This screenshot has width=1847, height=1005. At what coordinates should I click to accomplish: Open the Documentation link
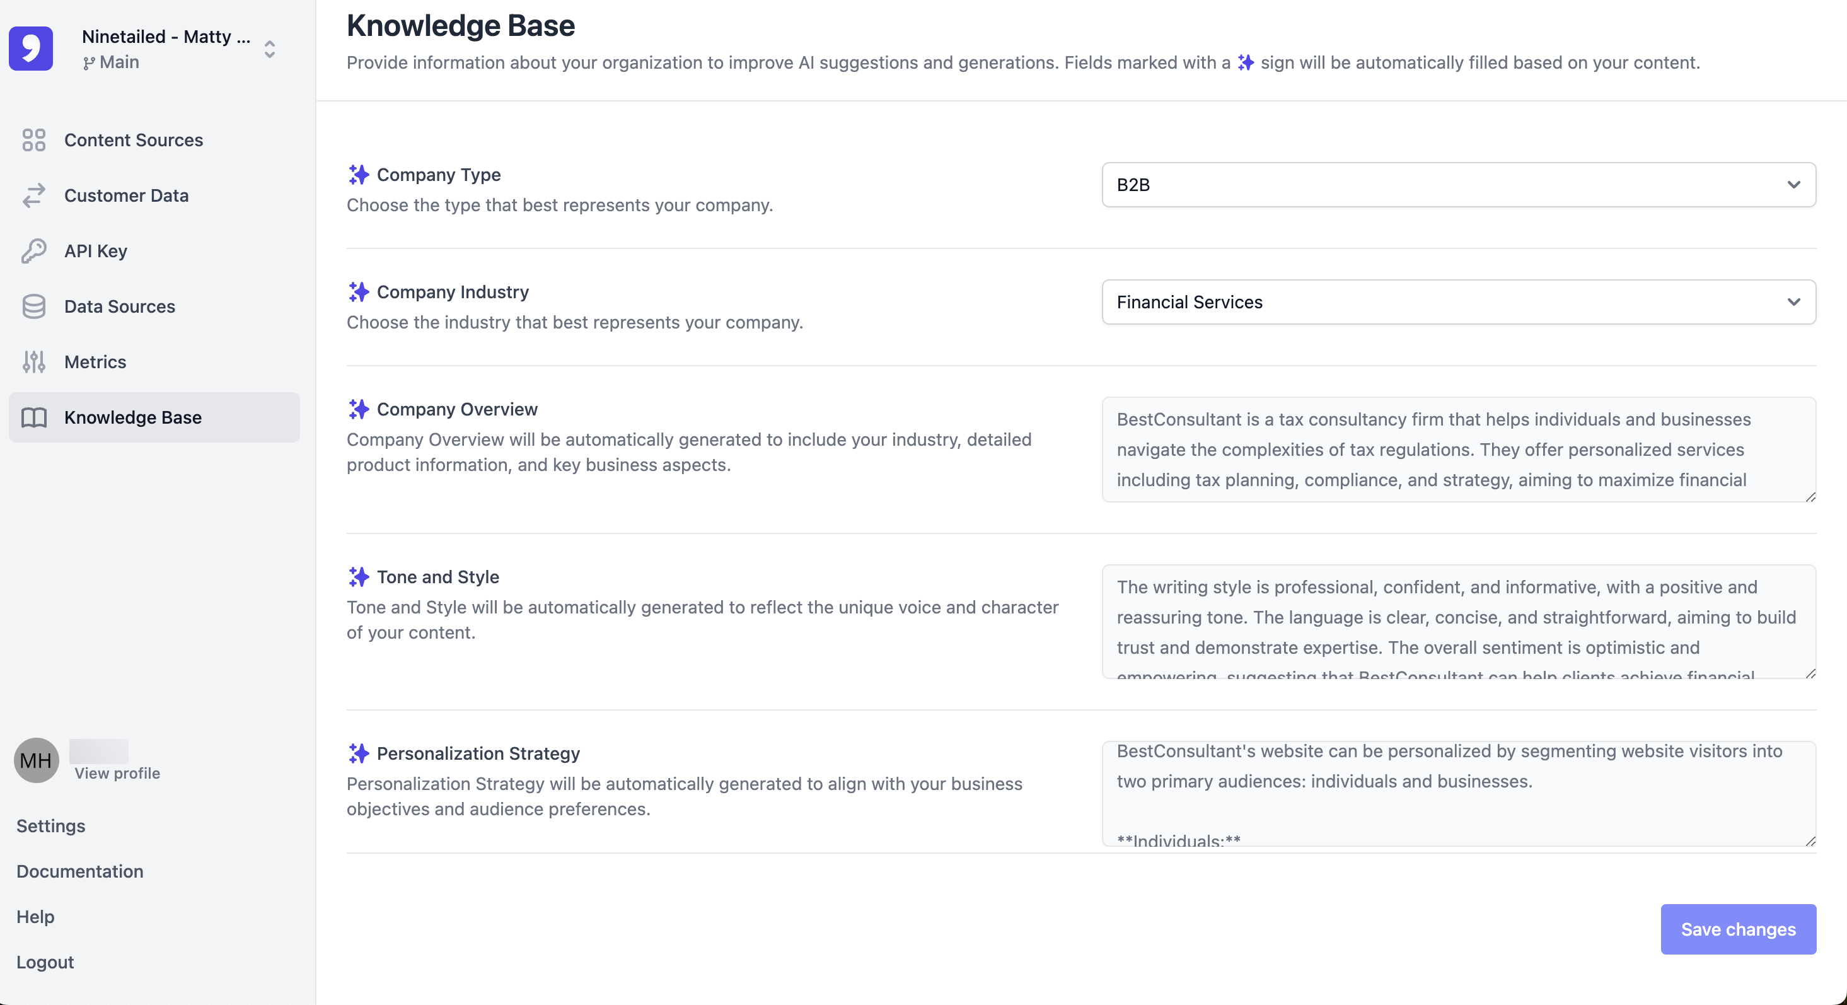tap(79, 871)
